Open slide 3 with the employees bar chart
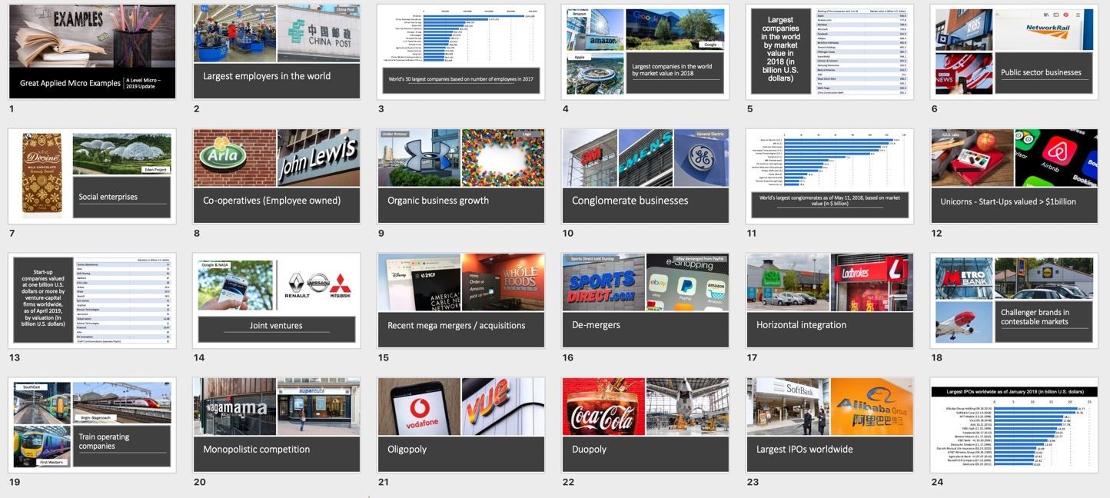Screen dimensions: 1110x498 point(460,52)
